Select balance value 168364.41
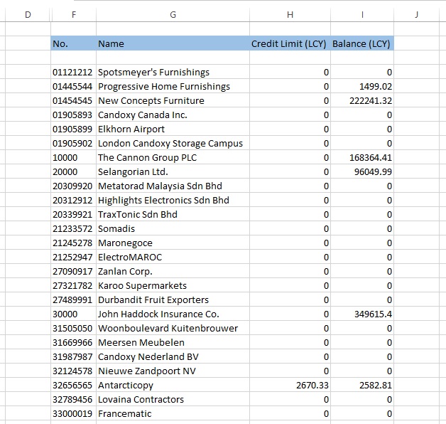 click(x=362, y=157)
